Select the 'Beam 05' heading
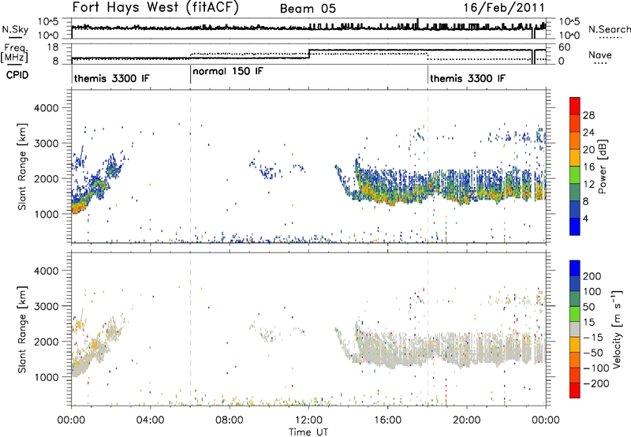 [308, 9]
